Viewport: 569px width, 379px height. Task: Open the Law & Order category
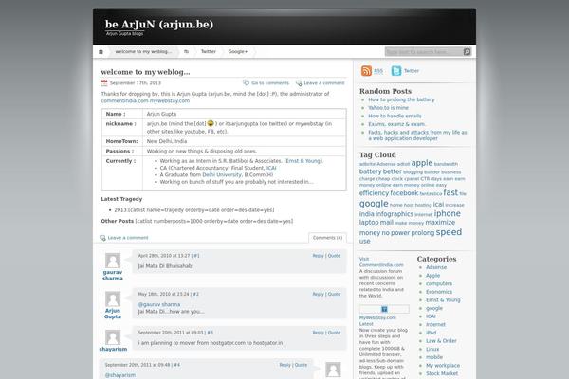tap(441, 341)
